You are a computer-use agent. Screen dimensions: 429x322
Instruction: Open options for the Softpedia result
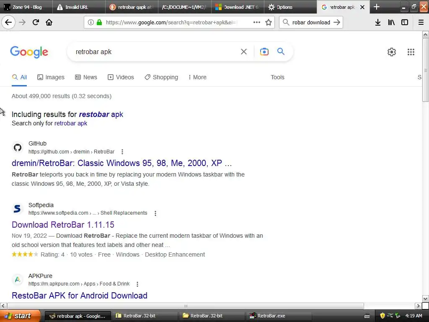click(155, 213)
